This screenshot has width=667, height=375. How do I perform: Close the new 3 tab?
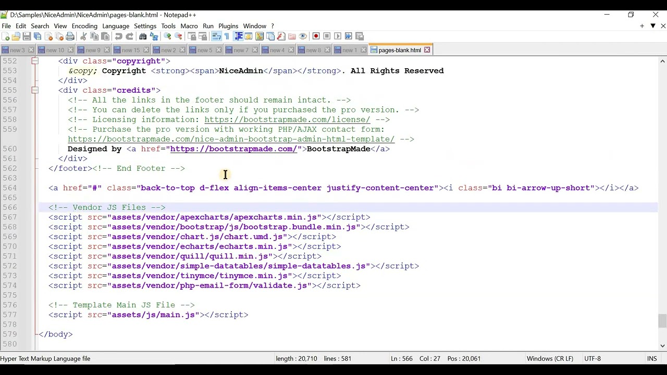[x=31, y=50]
